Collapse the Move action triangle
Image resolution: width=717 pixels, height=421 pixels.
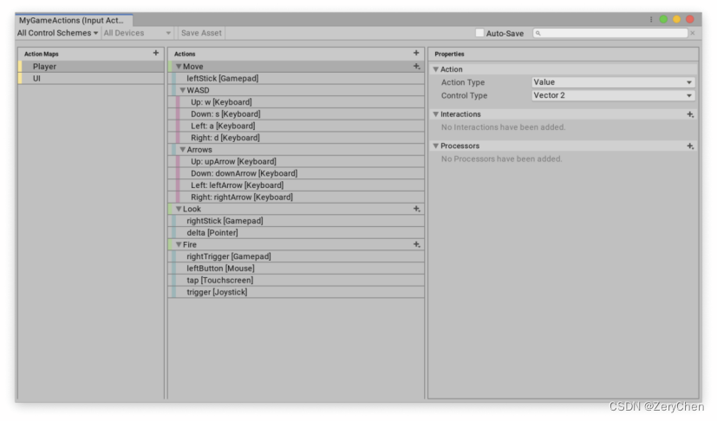pyautogui.click(x=179, y=67)
